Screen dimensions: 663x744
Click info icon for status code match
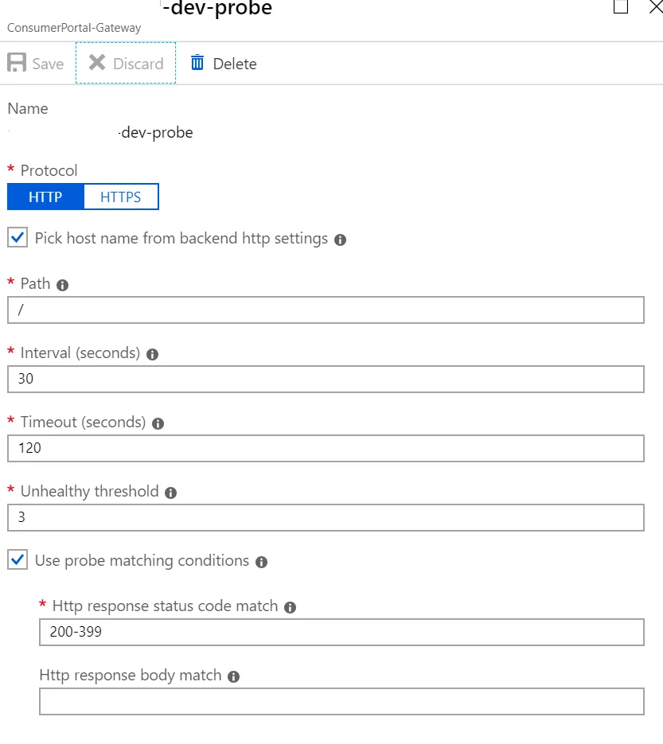[290, 607]
